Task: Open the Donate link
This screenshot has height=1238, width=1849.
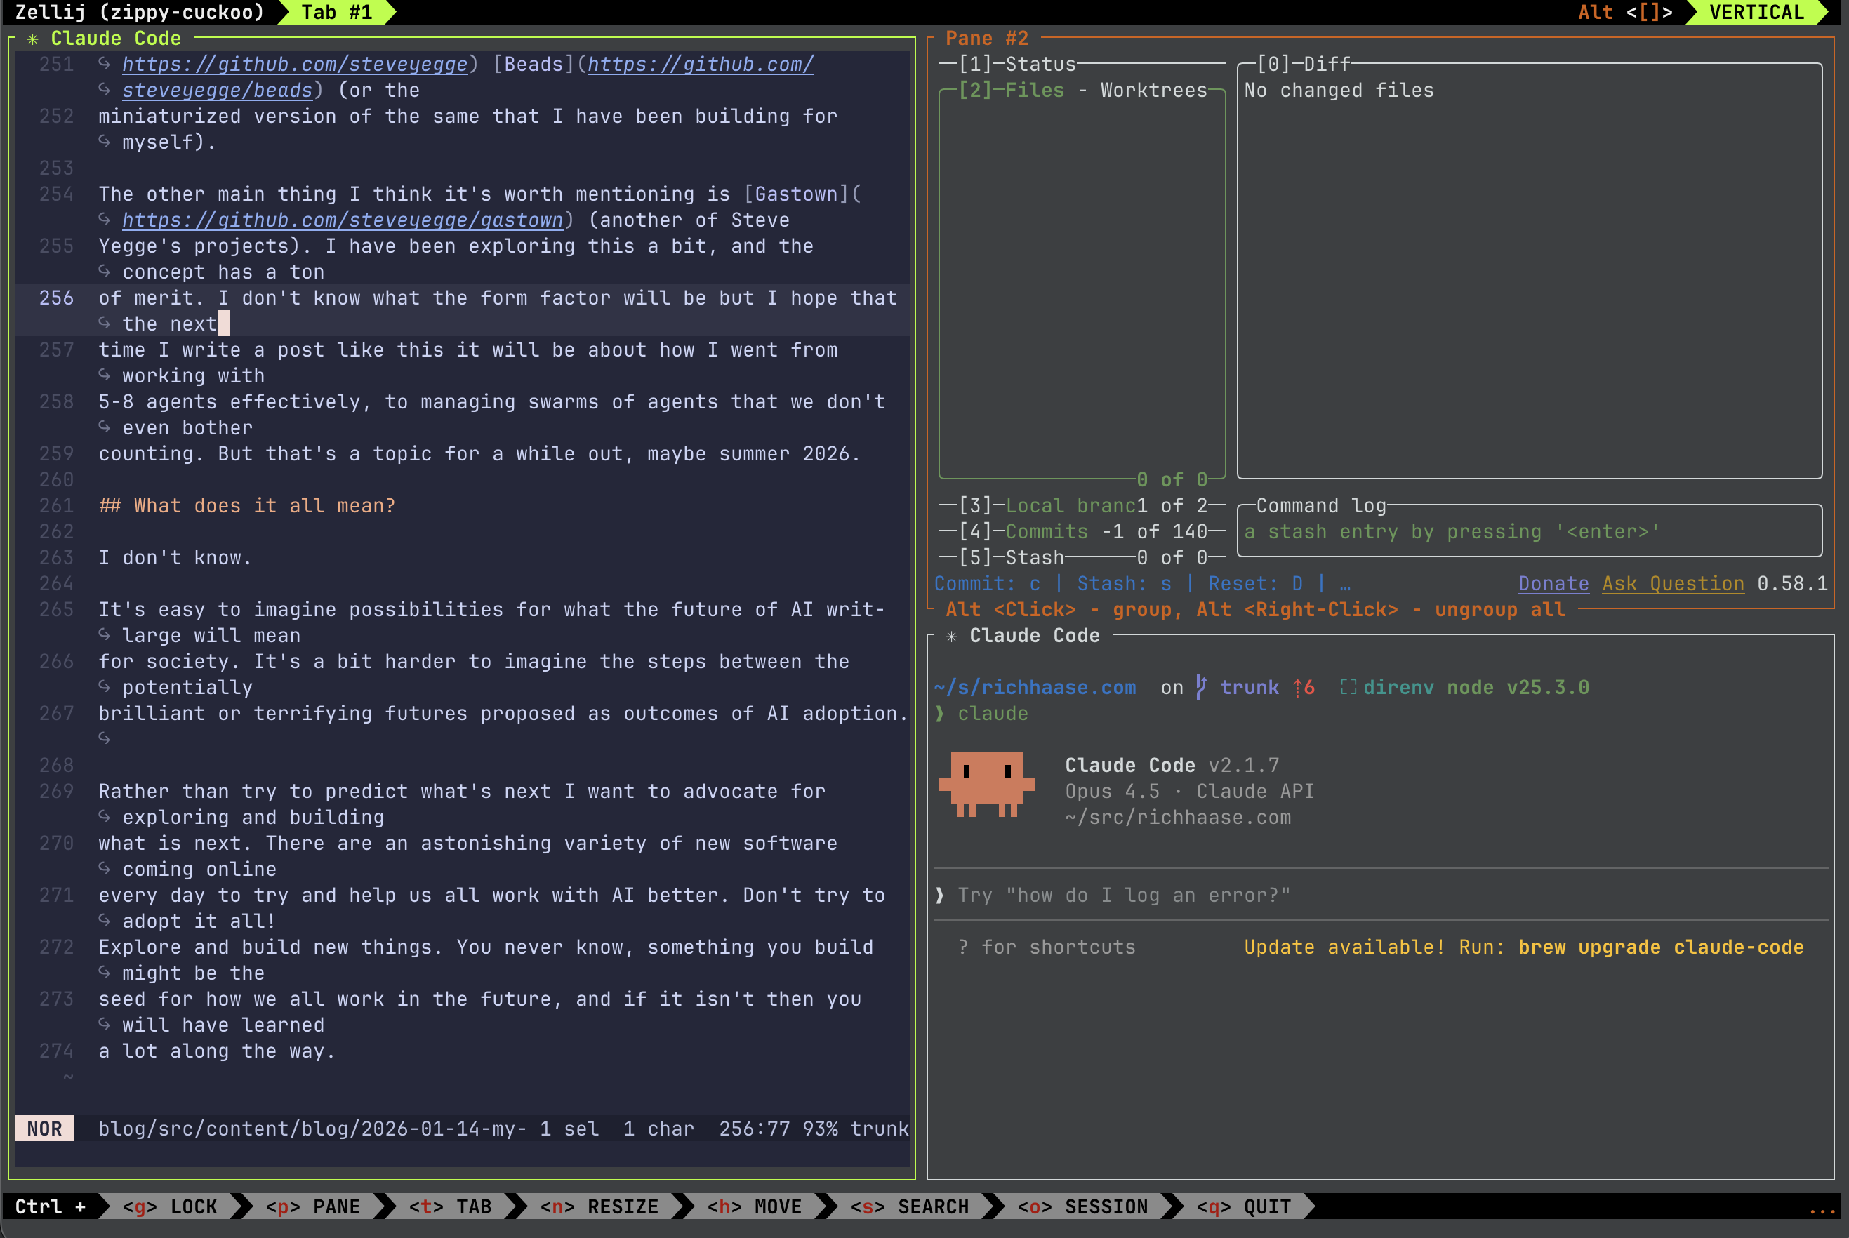Action: (x=1552, y=583)
